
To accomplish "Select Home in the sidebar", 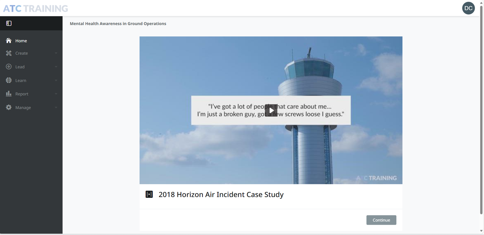I will tap(21, 41).
